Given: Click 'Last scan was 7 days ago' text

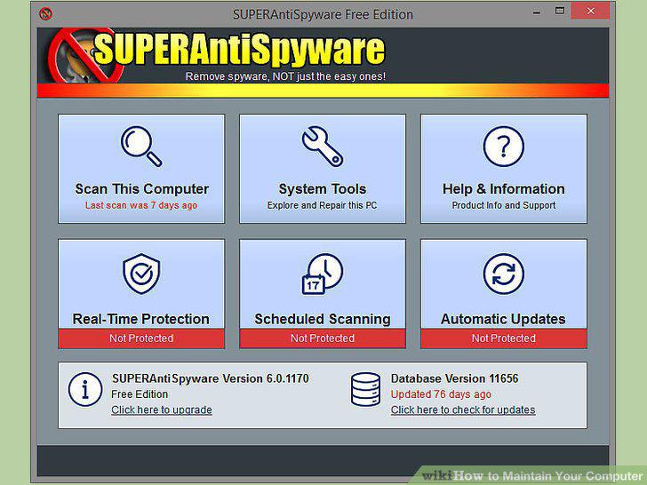Looking at the screenshot, I should point(141,205).
